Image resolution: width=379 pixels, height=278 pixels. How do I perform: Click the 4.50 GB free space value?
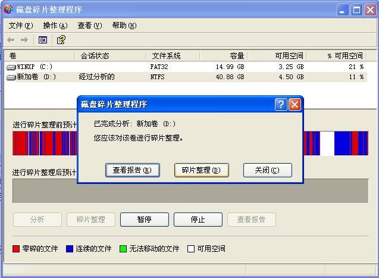coord(291,77)
